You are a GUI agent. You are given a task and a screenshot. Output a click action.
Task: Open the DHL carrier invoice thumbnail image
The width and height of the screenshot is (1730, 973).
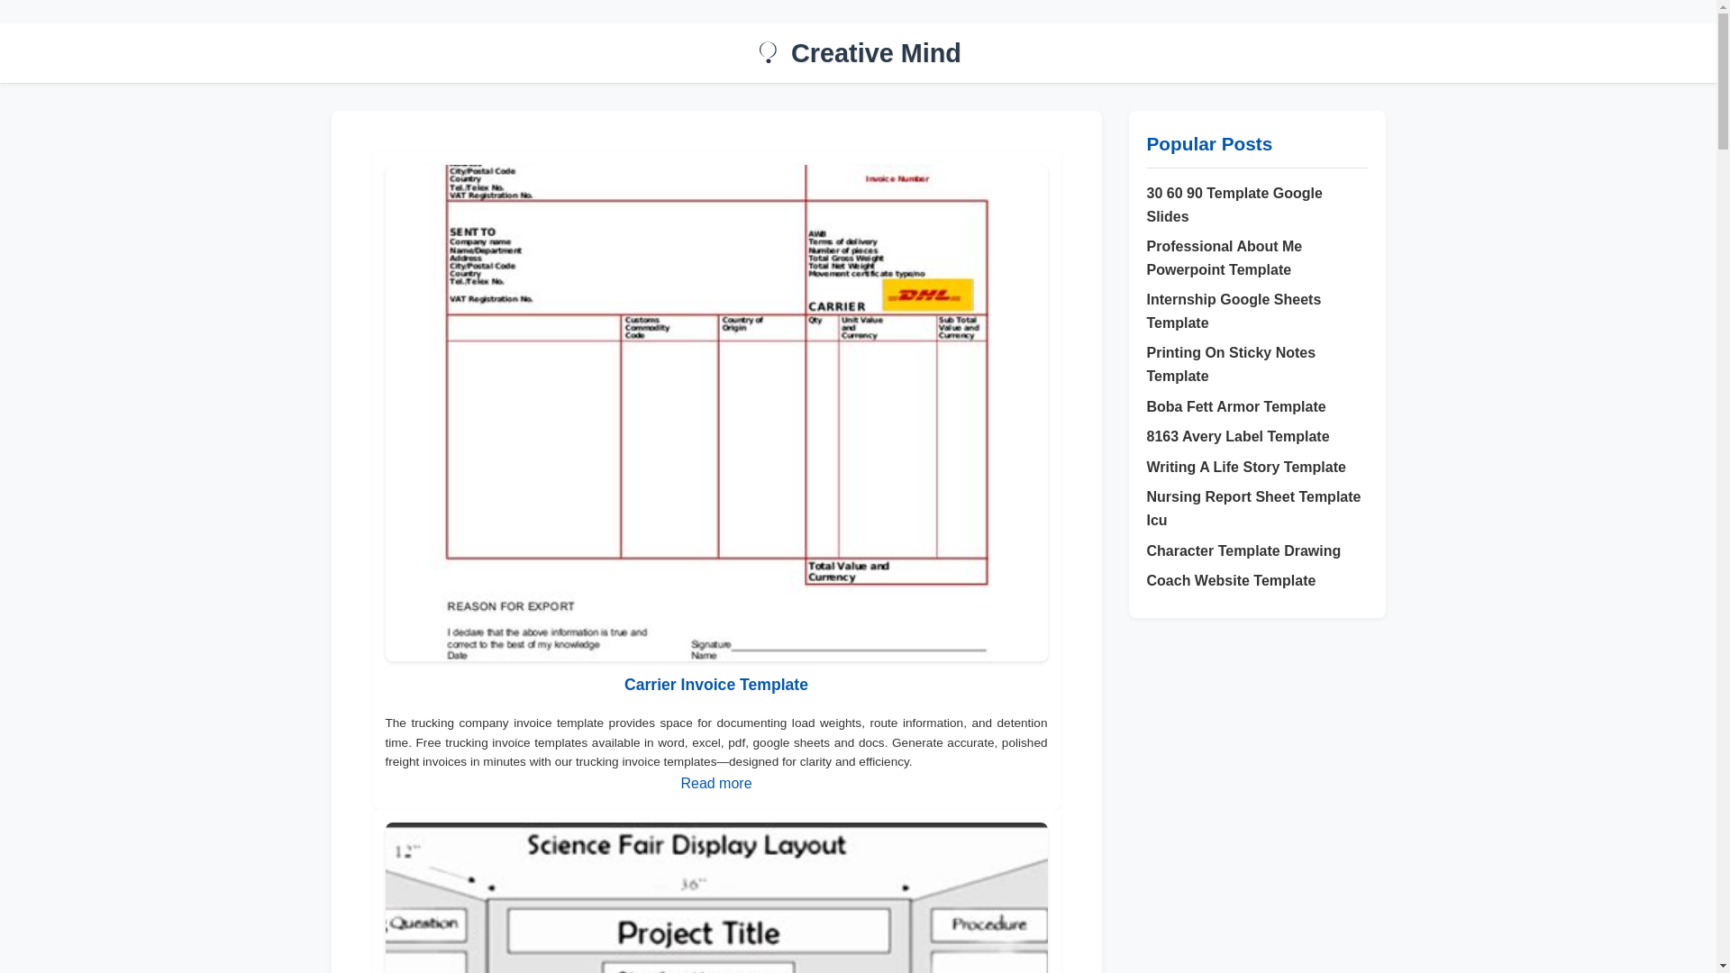(x=715, y=413)
